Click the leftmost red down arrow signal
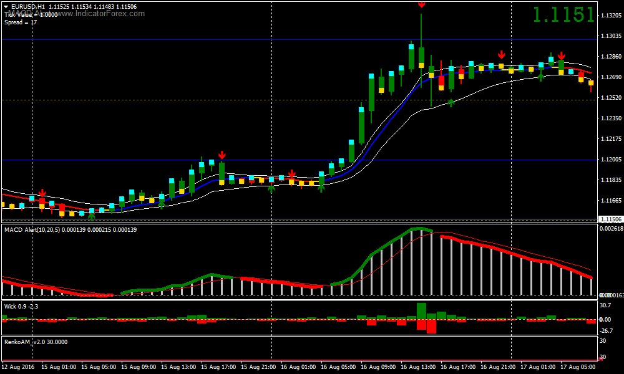The height and width of the screenshot is (374, 624). pyautogui.click(x=42, y=193)
